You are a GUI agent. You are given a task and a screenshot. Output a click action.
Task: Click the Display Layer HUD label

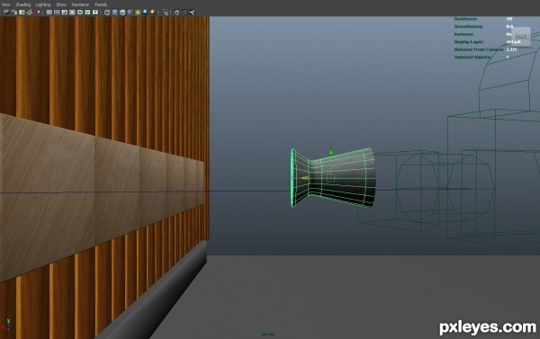(469, 41)
